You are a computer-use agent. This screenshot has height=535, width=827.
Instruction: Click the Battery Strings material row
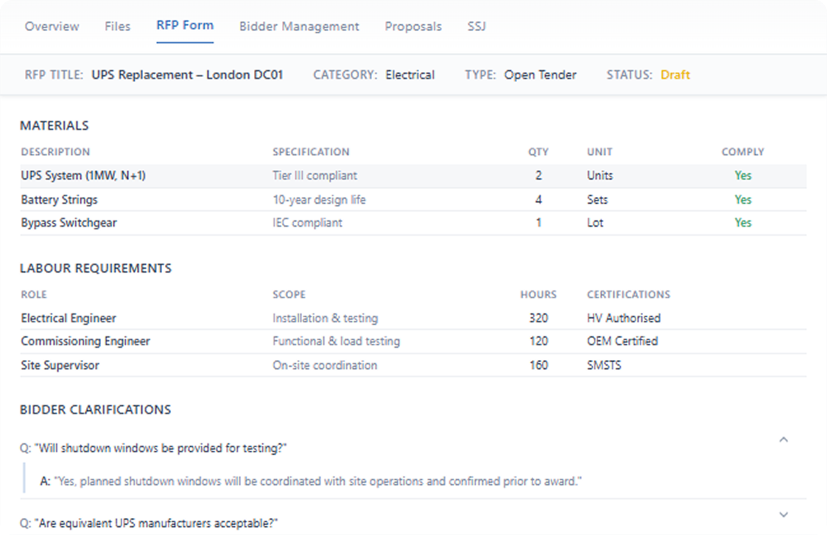click(59, 200)
